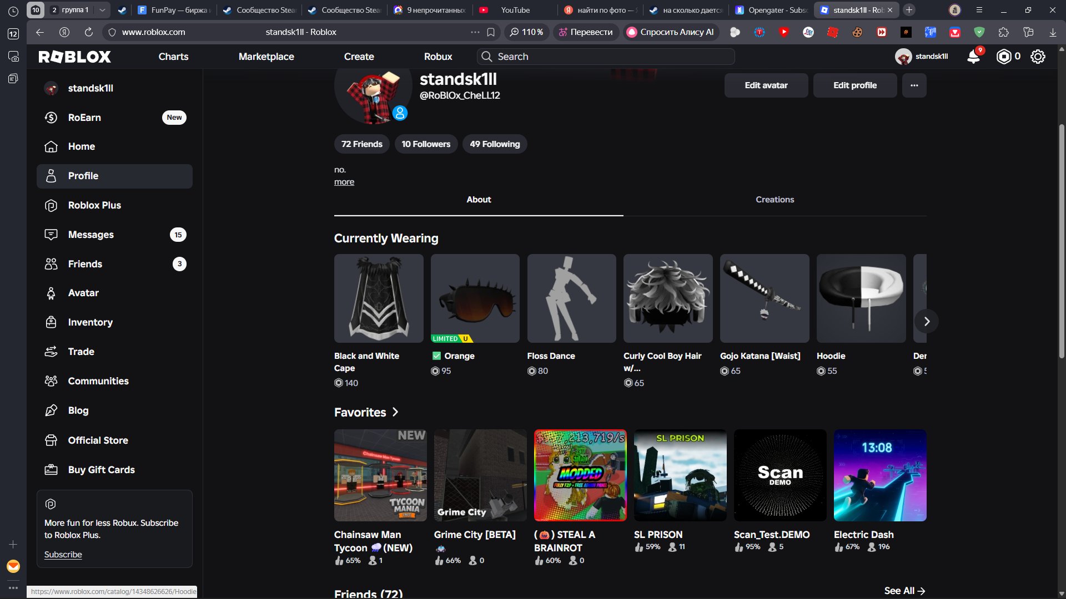Image resolution: width=1066 pixels, height=599 pixels.
Task: Click the Official Store sidebar icon
Action: (x=51, y=440)
